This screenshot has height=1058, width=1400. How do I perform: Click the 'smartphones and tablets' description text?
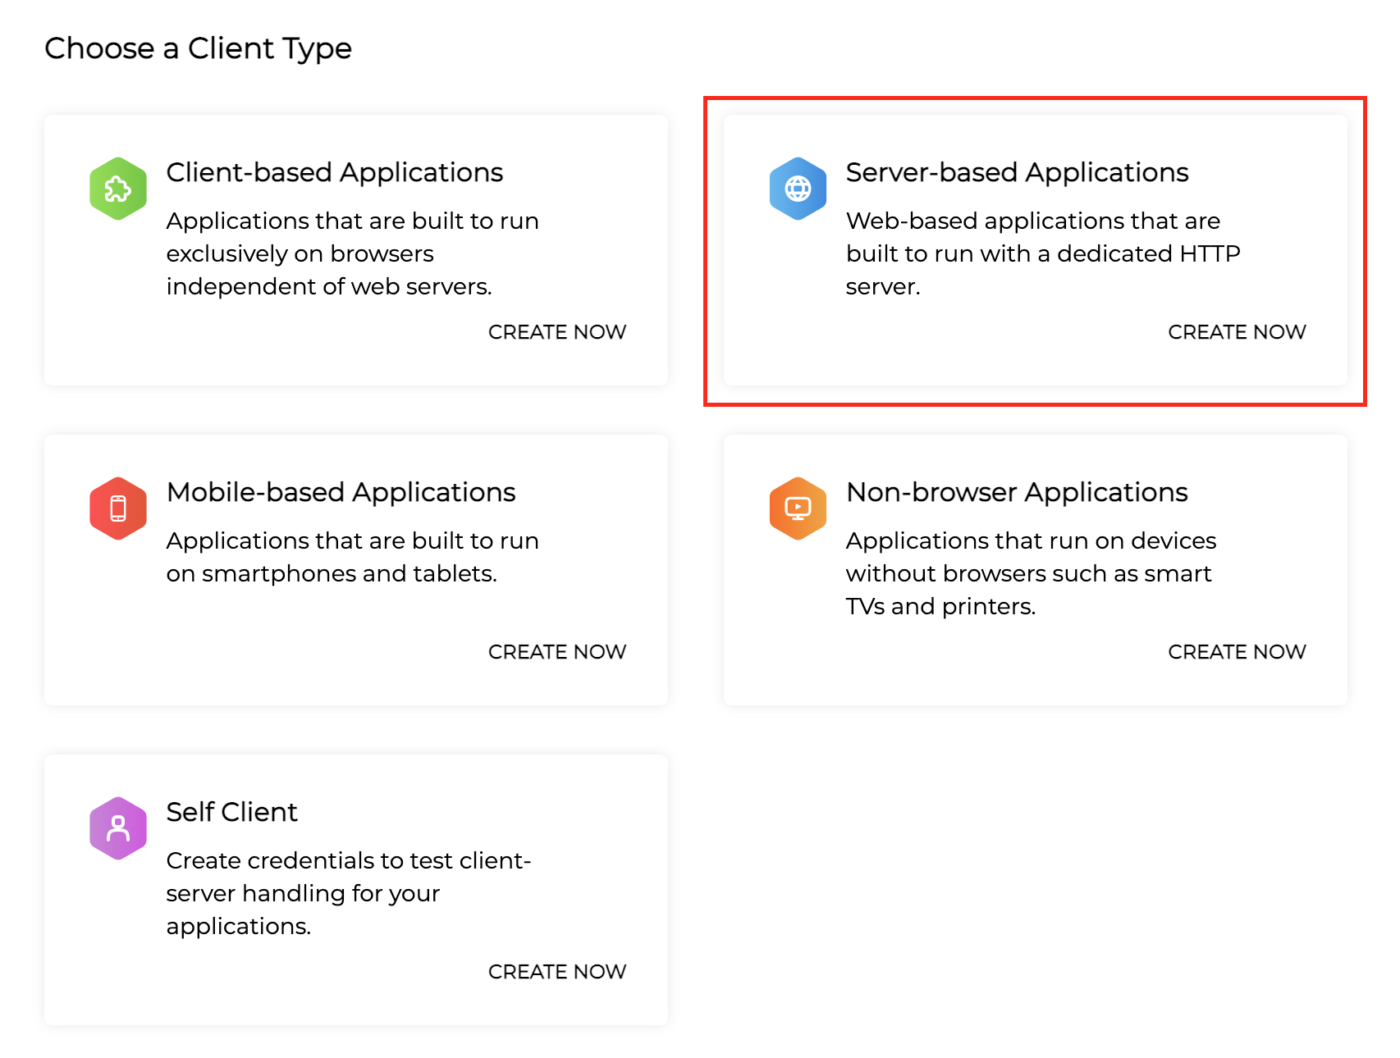(332, 573)
